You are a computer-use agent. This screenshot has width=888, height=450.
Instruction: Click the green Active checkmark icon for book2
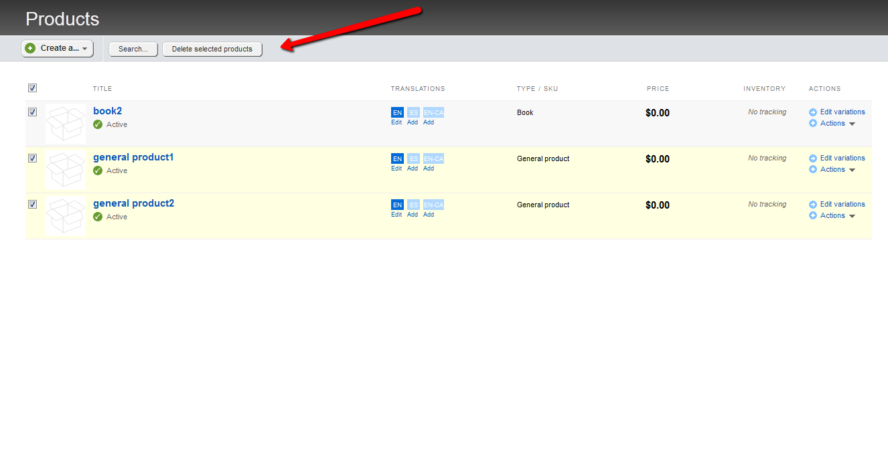tap(98, 124)
